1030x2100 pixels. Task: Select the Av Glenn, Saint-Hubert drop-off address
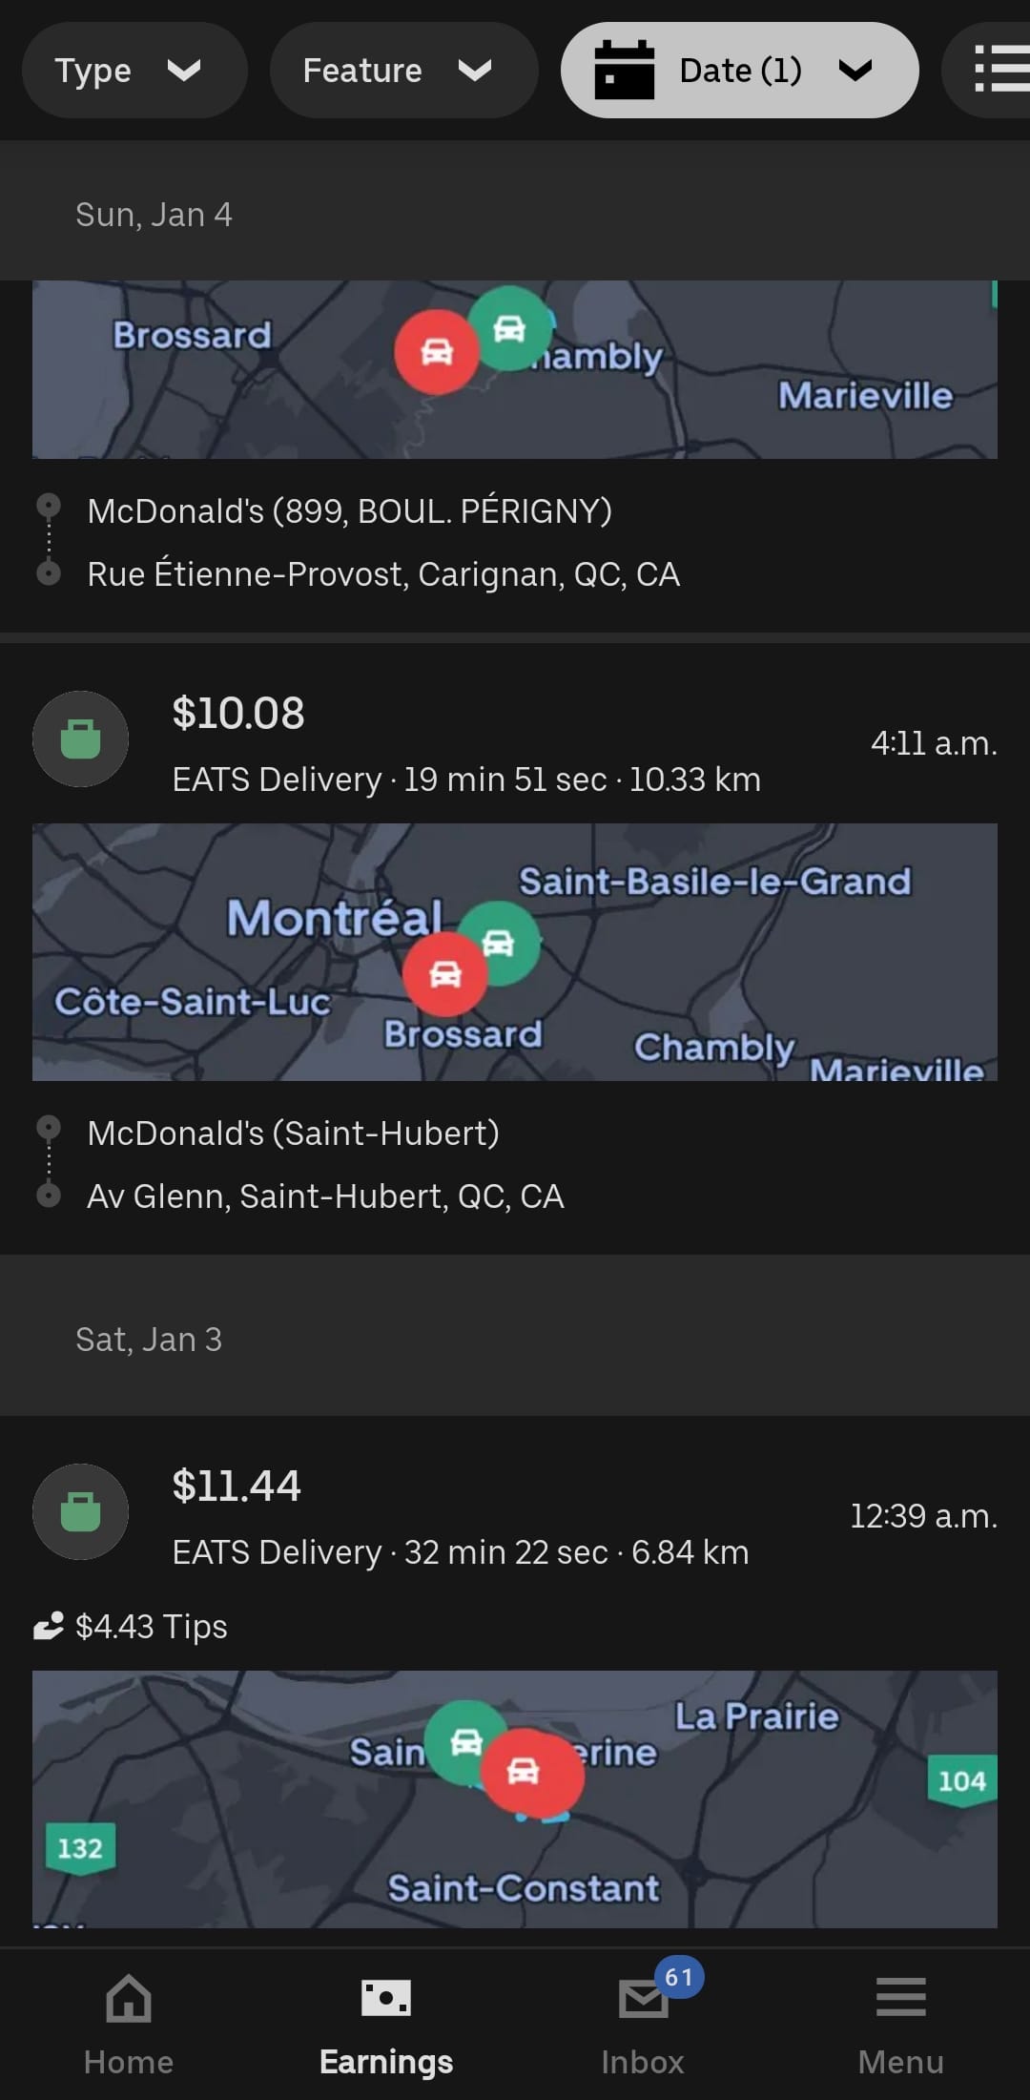click(x=325, y=1196)
